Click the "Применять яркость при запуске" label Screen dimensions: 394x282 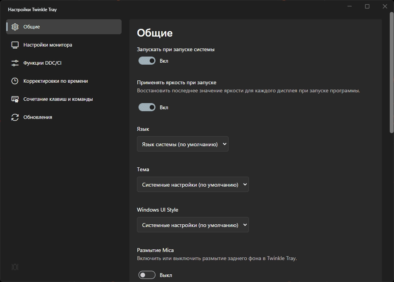tap(177, 82)
